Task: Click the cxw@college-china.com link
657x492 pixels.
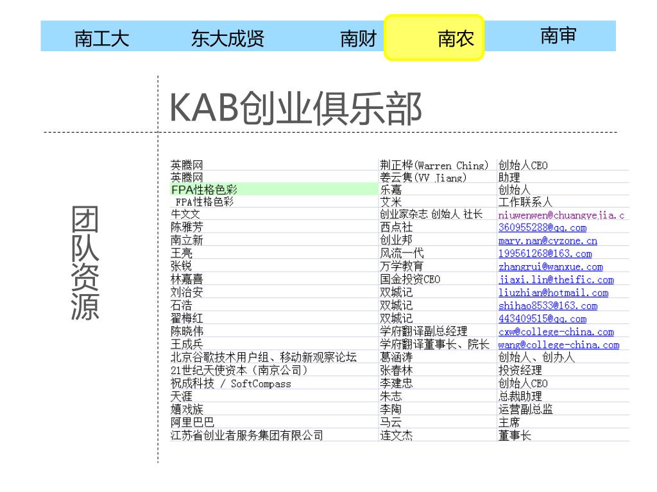Action: coord(556,332)
